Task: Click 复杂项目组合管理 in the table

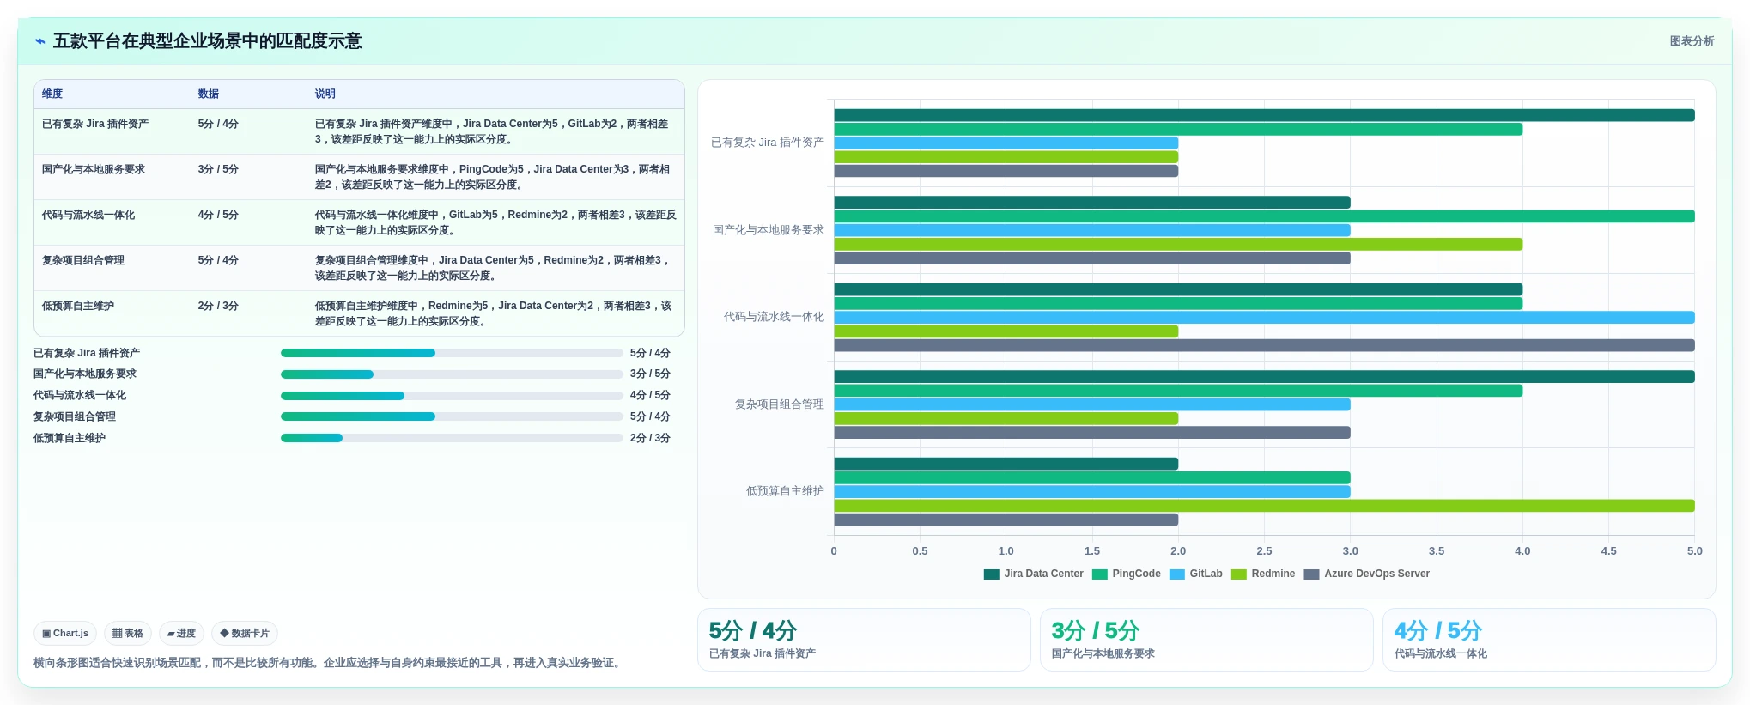Action: [x=83, y=260]
